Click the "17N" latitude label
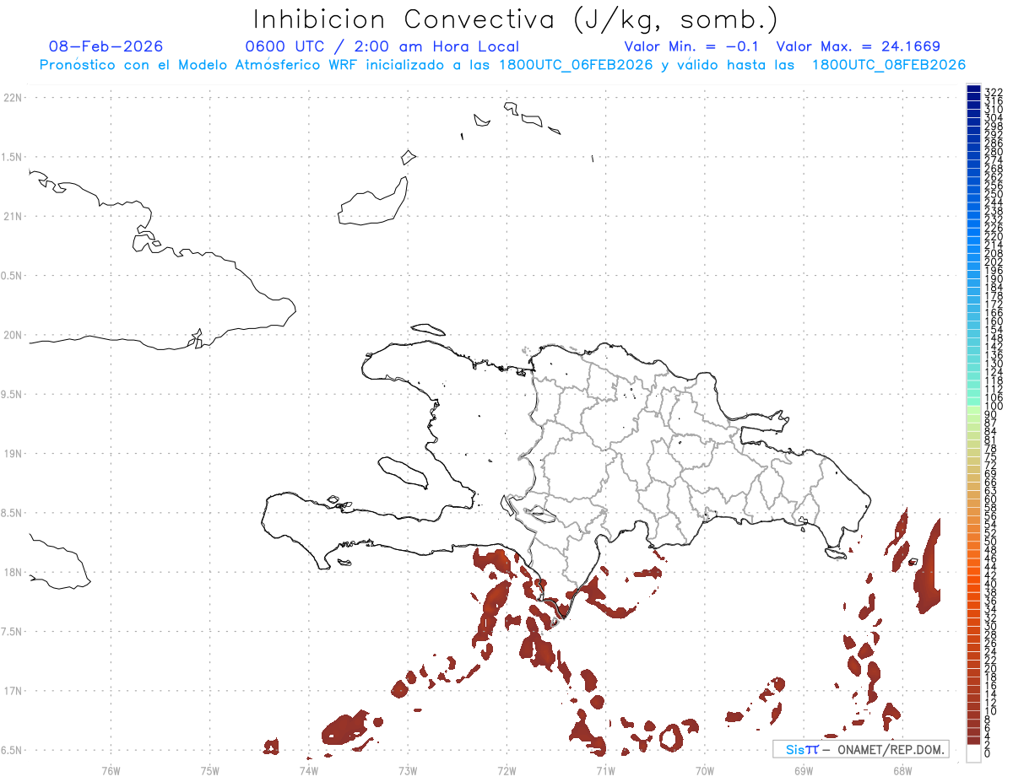 (12, 691)
